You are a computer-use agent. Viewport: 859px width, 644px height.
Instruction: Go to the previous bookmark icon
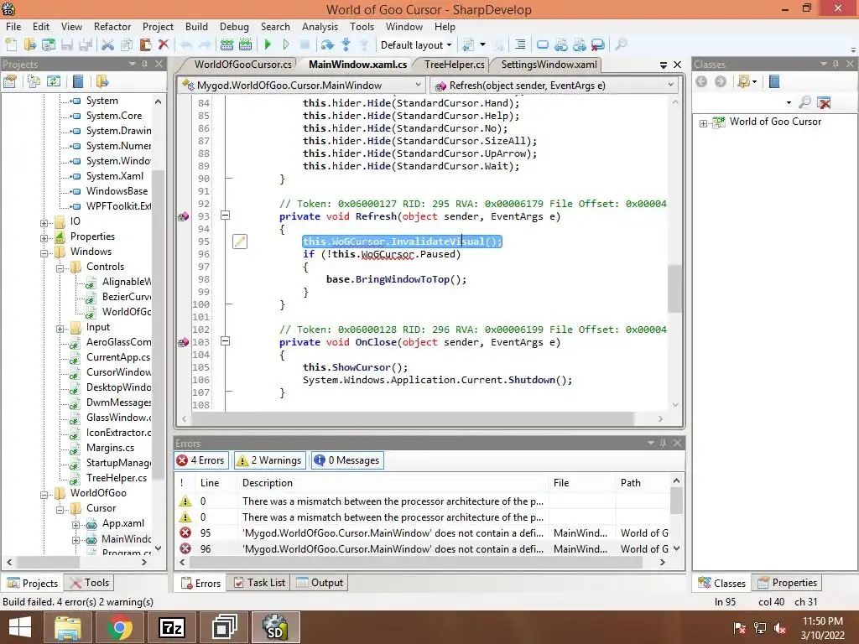(561, 45)
